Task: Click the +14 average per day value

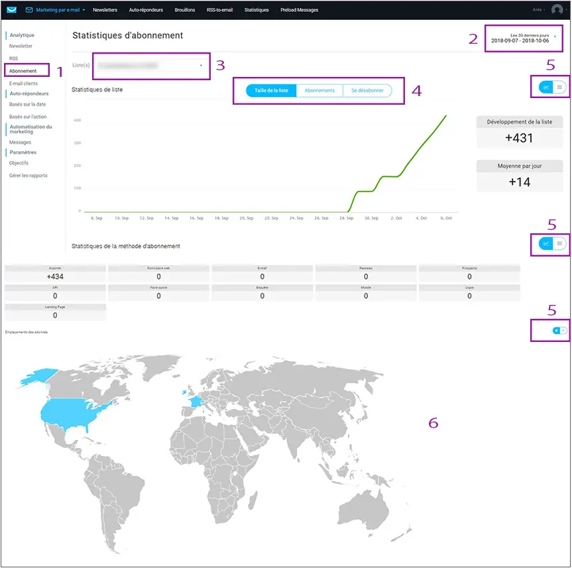Action: click(519, 182)
